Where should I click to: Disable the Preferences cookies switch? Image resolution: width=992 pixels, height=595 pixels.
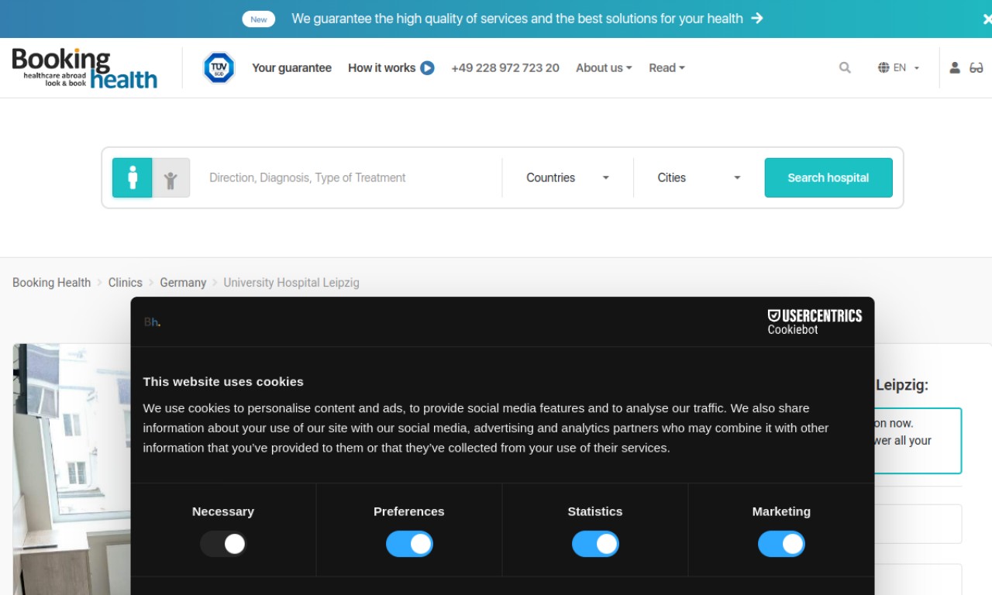click(x=409, y=544)
